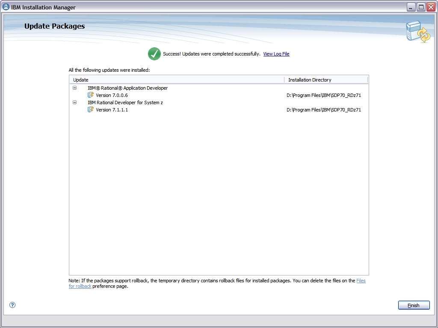Open the View Log File link
The height and width of the screenshot is (328, 438).
tap(276, 54)
